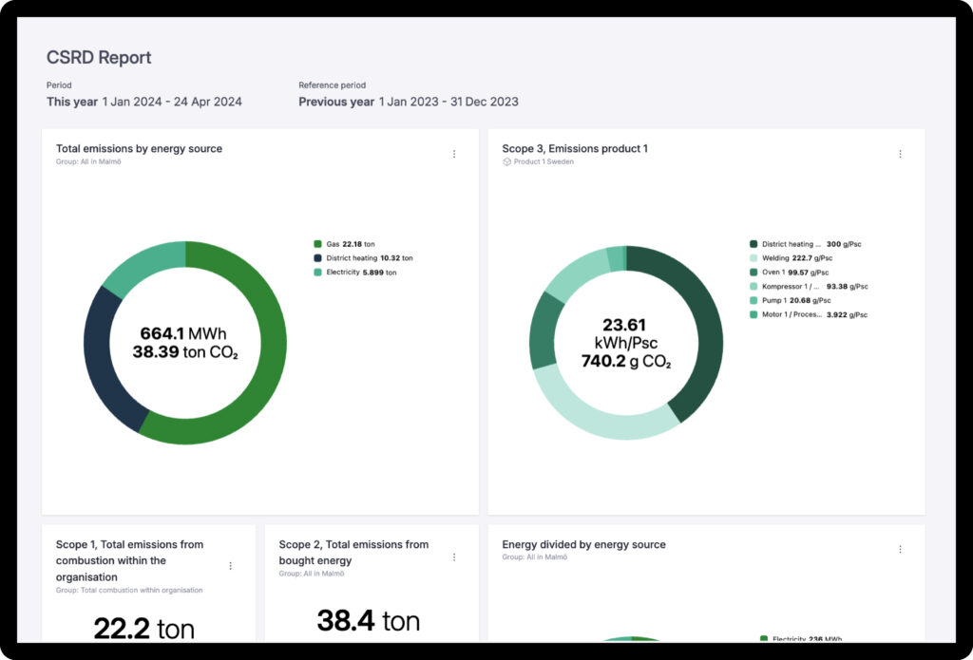
Task: Select the Motor 1 legend entry
Action: 808,314
